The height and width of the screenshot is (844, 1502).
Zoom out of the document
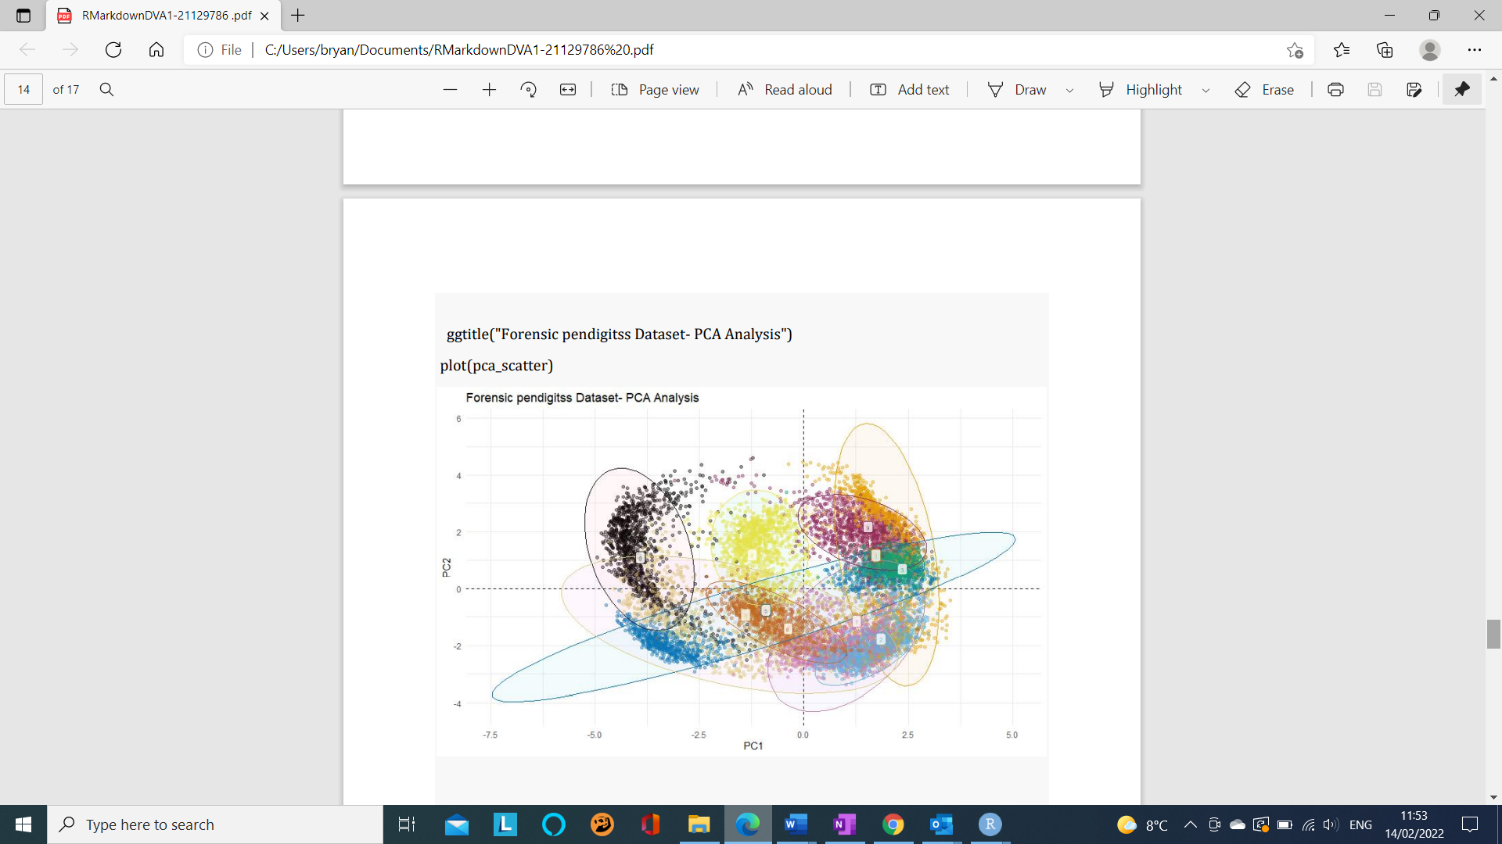(451, 89)
